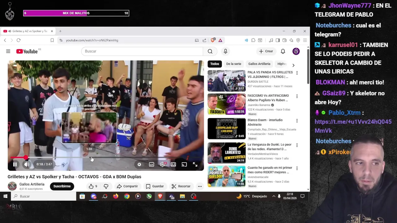
Task: Open Brave VPN shield icon
Action: pos(298,40)
